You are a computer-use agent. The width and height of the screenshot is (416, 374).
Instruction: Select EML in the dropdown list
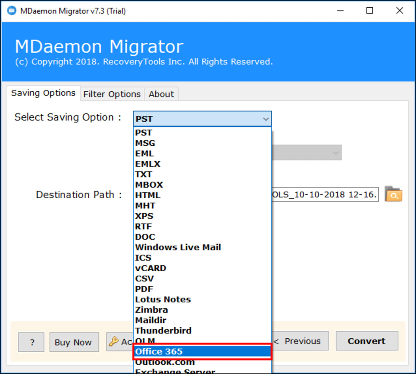click(x=202, y=153)
